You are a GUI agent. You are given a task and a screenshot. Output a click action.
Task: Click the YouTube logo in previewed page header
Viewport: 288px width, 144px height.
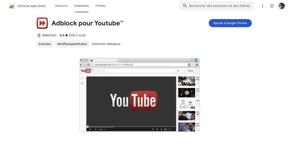86,71
